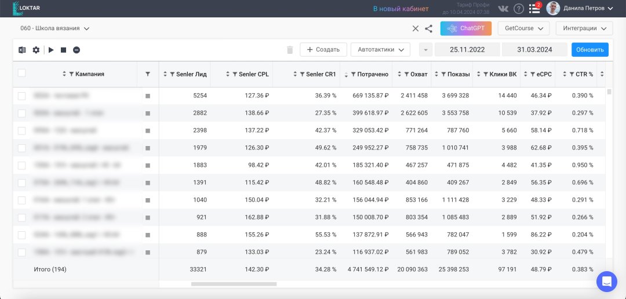Export table to Excel icon

click(x=22, y=50)
